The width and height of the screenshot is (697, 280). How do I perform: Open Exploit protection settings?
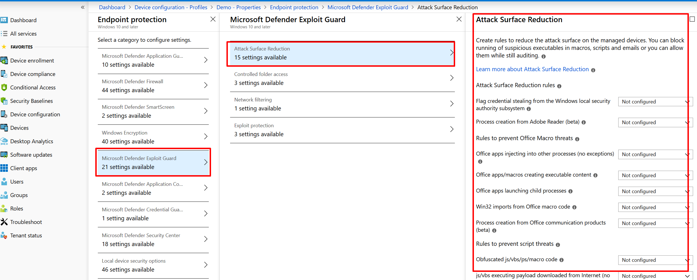[x=342, y=130]
